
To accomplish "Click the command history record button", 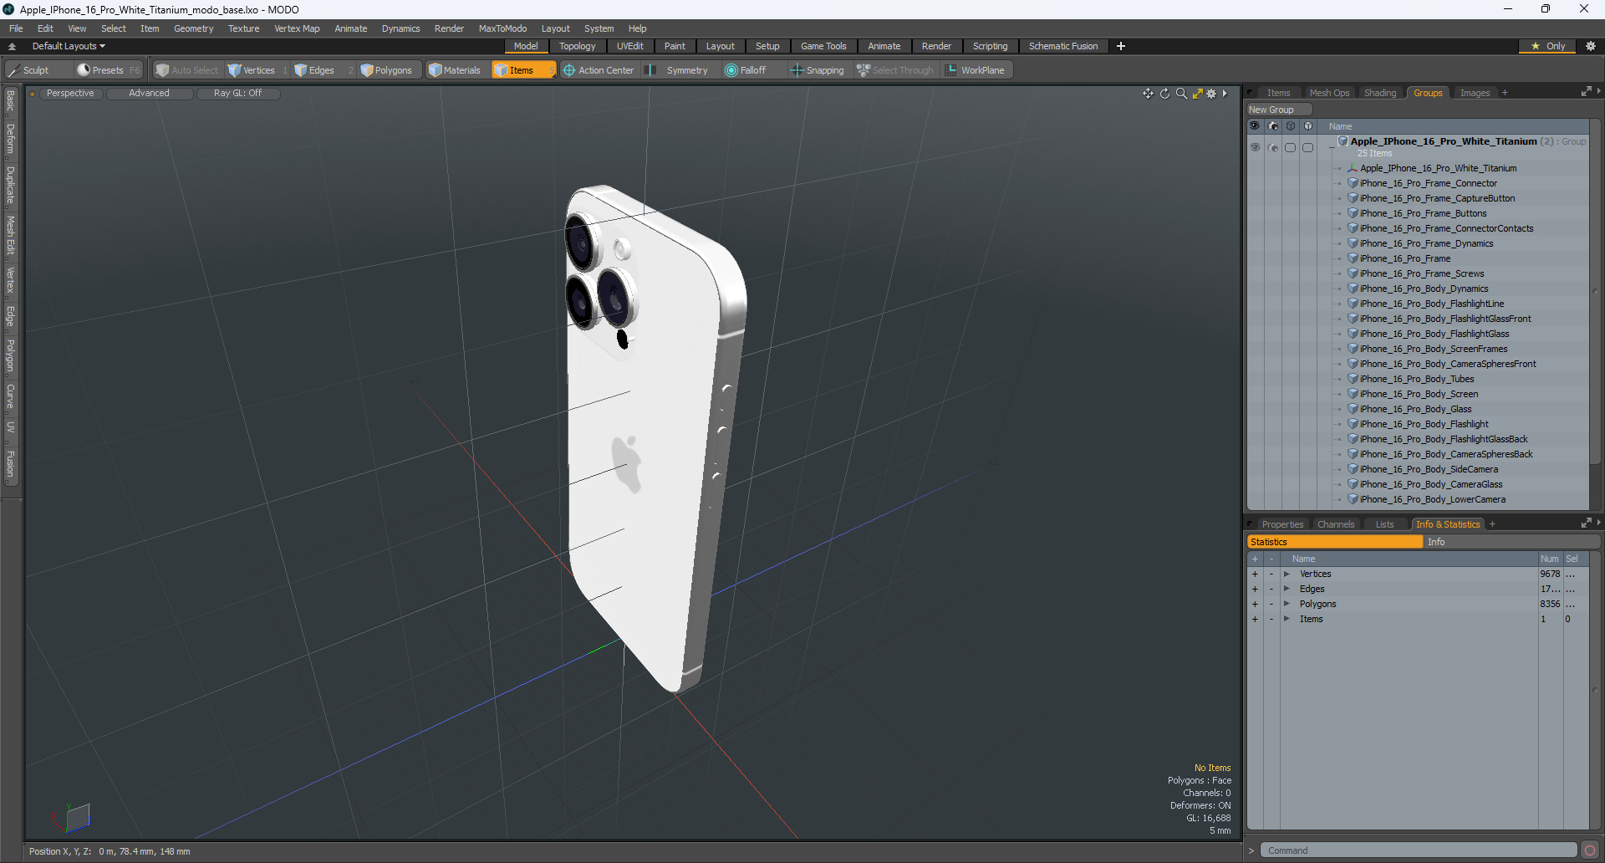I will 1589,850.
